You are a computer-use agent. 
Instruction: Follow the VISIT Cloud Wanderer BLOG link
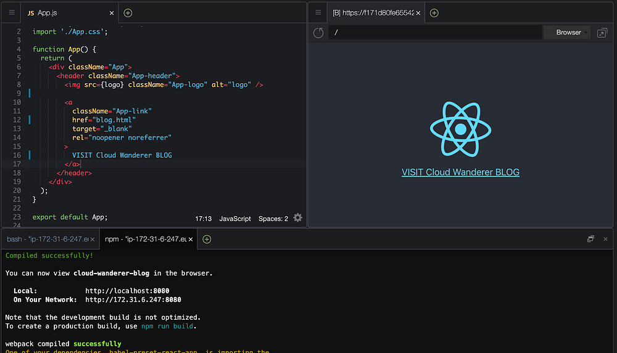click(460, 172)
